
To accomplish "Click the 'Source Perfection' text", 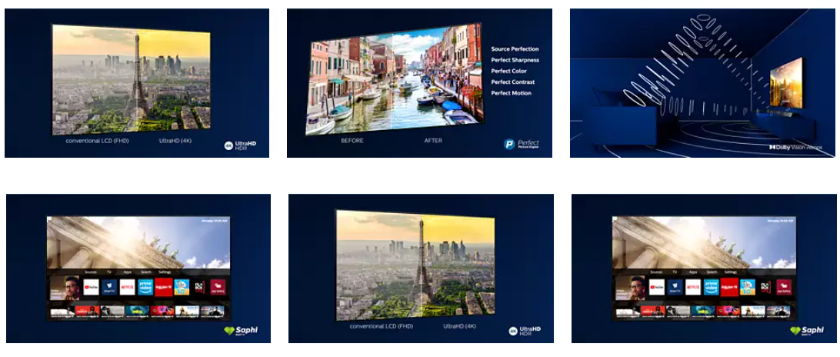I will click(x=515, y=49).
